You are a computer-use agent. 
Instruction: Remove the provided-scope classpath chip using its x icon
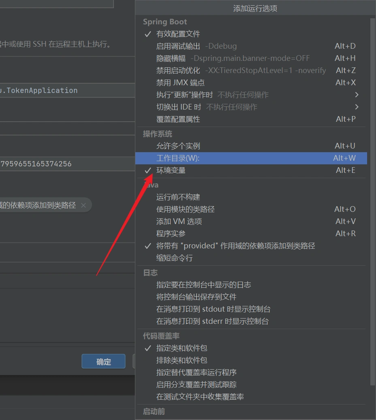(83, 205)
